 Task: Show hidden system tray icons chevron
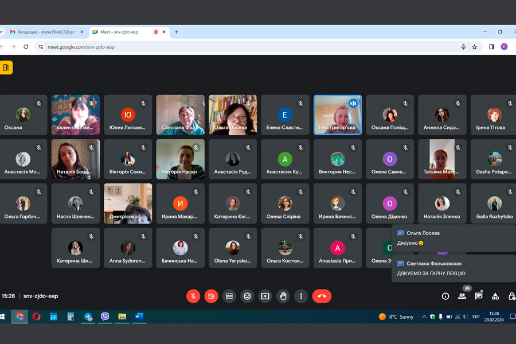(x=424, y=316)
